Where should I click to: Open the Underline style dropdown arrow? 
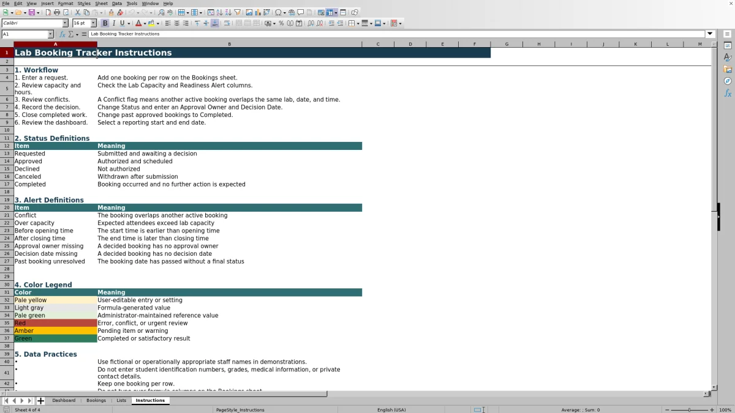[129, 23]
